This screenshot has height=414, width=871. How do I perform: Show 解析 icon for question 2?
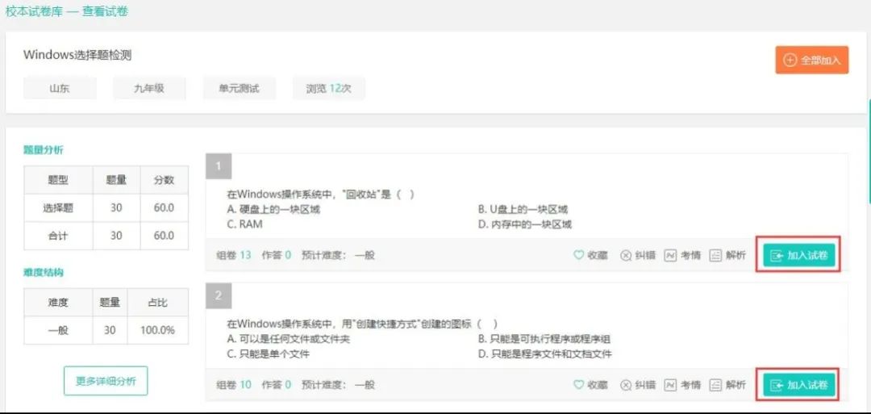(x=715, y=385)
